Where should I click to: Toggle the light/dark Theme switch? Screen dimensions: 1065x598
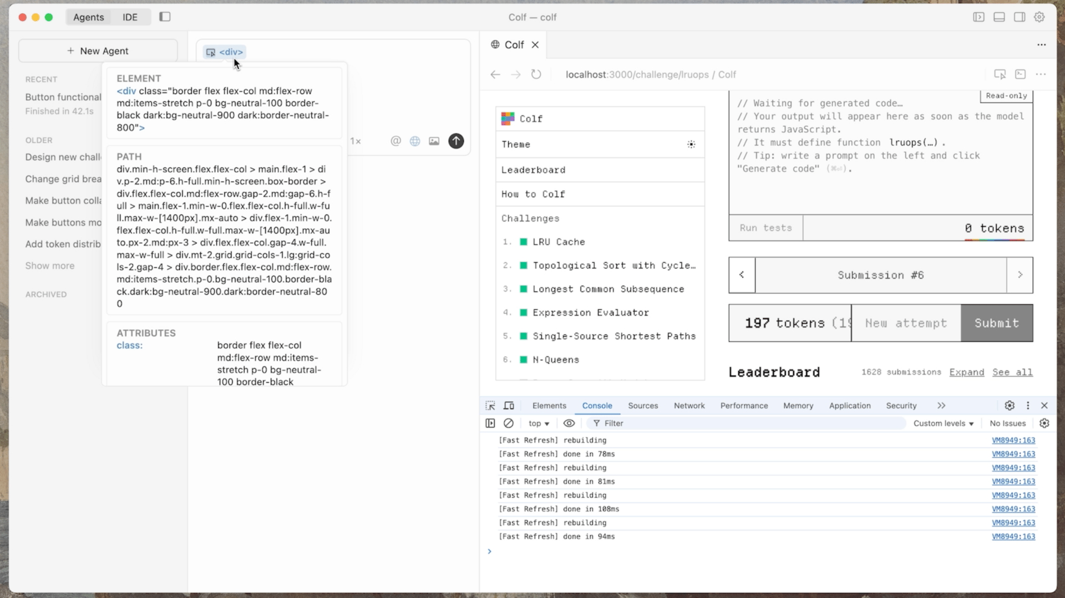691,145
